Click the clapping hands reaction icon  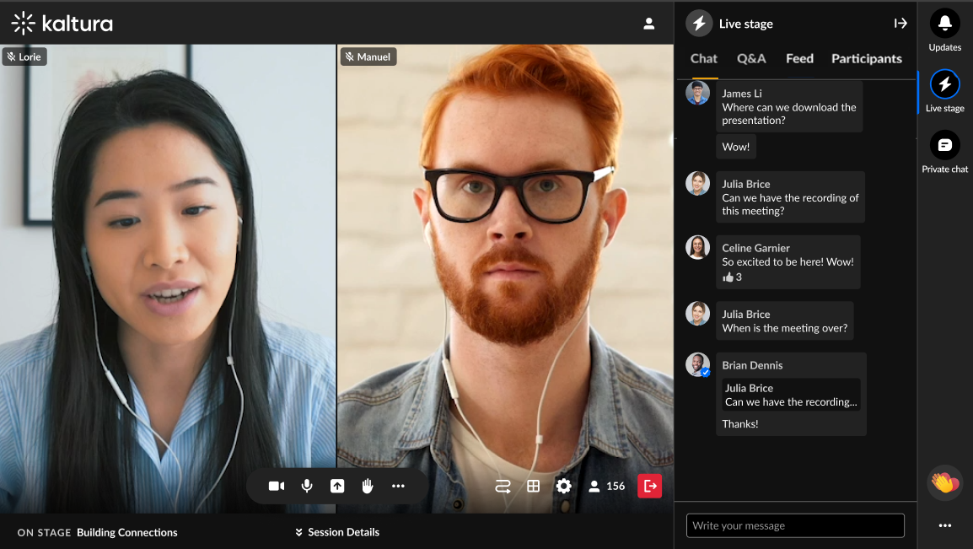(944, 482)
